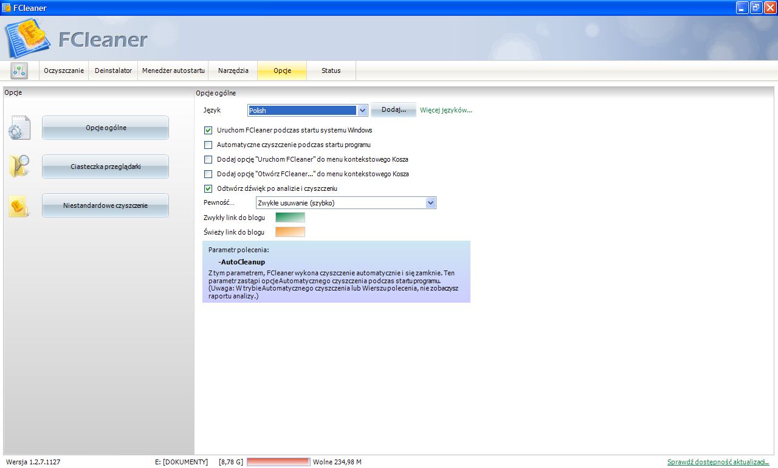Disable Uruchom FCleaner podczas startu systemu Windows
778x468 pixels.
click(208, 130)
